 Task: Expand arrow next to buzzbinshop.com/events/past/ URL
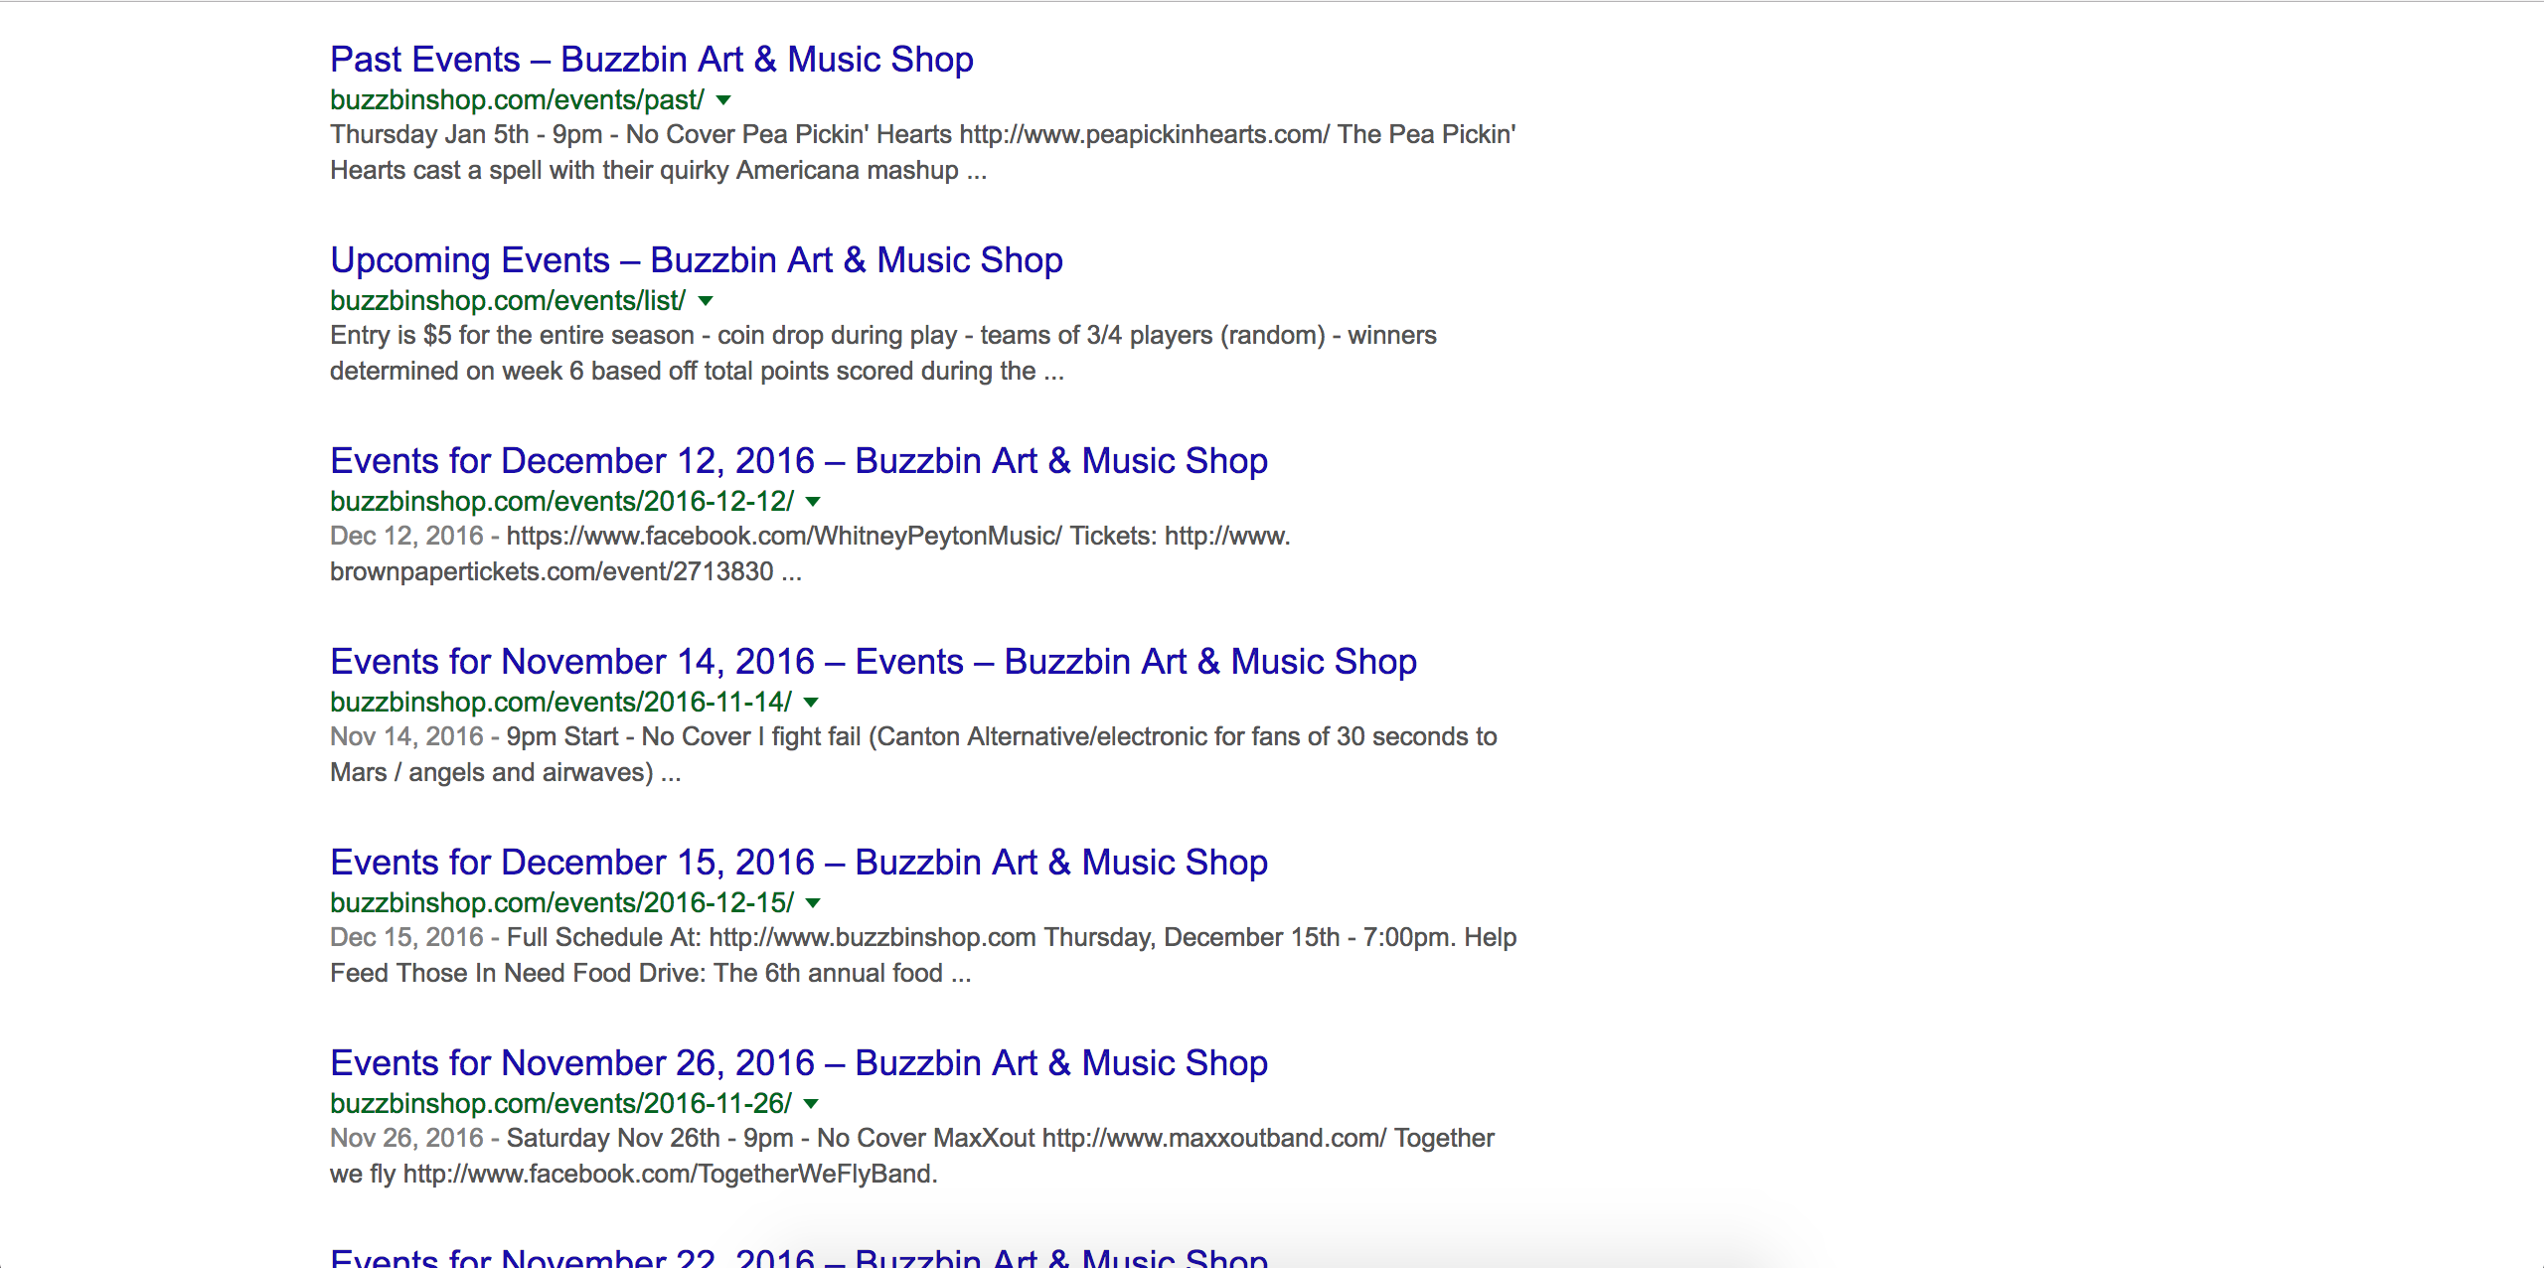point(724,100)
